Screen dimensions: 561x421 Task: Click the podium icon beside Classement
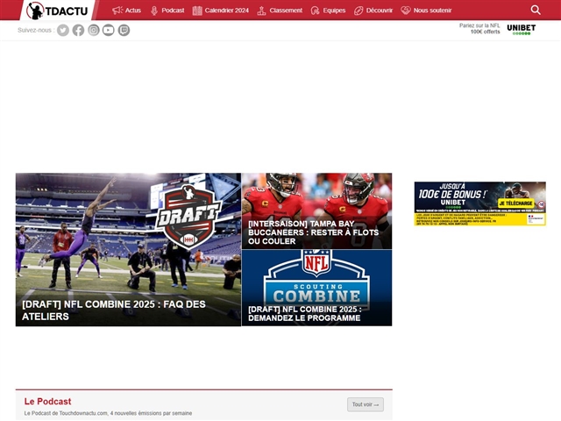[261, 11]
